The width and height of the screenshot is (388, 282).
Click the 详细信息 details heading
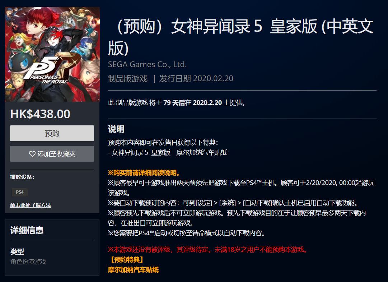[x=27, y=230]
